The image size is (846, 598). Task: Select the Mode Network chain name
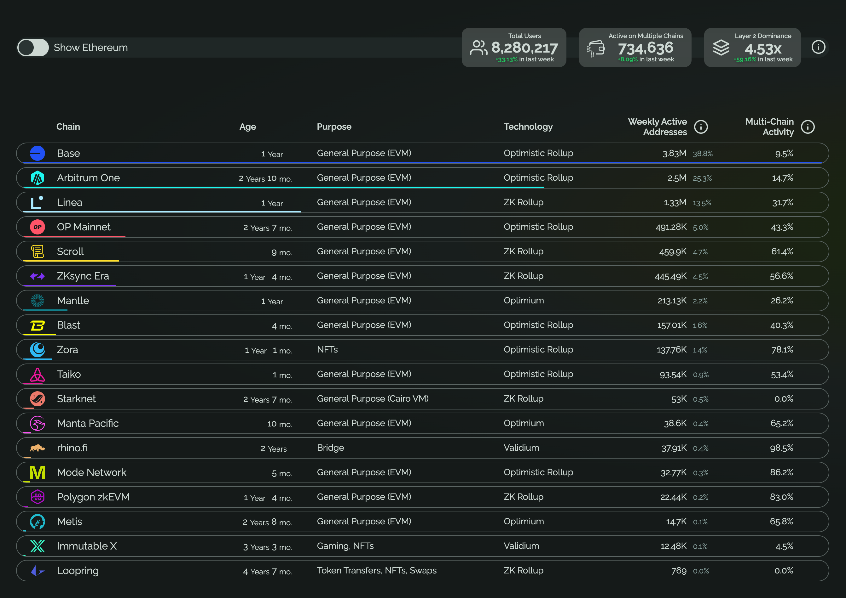pyautogui.click(x=92, y=472)
